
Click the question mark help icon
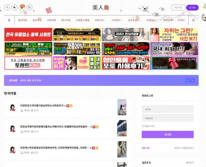[8, 7]
